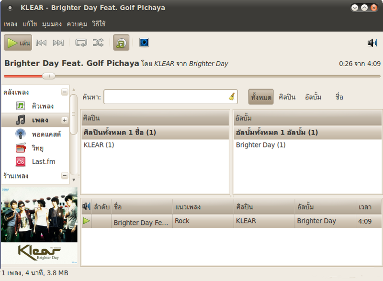Select the เพลง music library icon
383x281 pixels.
point(21,120)
